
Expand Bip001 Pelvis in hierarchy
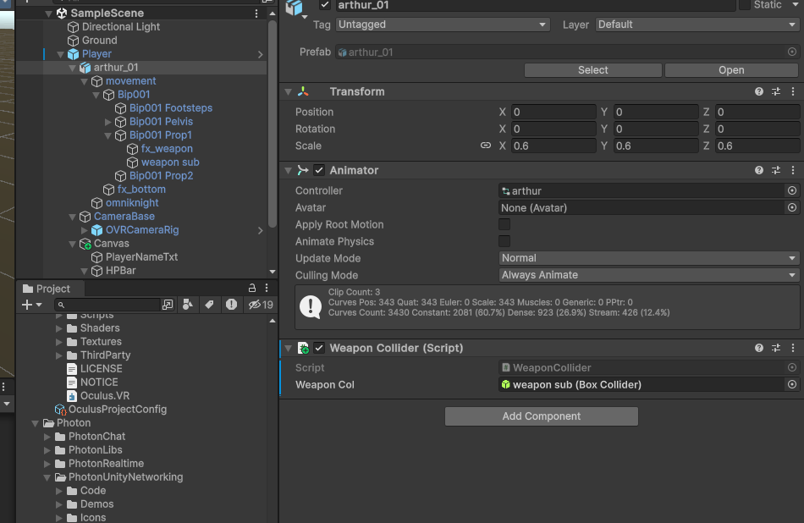[x=107, y=122]
